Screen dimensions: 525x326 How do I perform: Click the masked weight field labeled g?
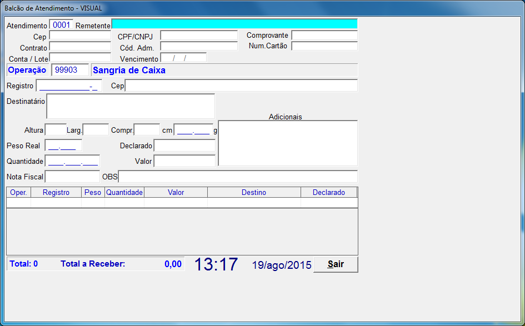pos(193,130)
